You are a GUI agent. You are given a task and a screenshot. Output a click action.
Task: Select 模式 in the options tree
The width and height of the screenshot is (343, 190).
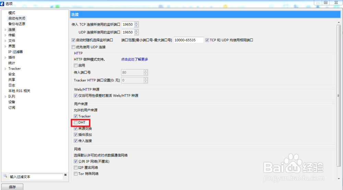(12, 13)
